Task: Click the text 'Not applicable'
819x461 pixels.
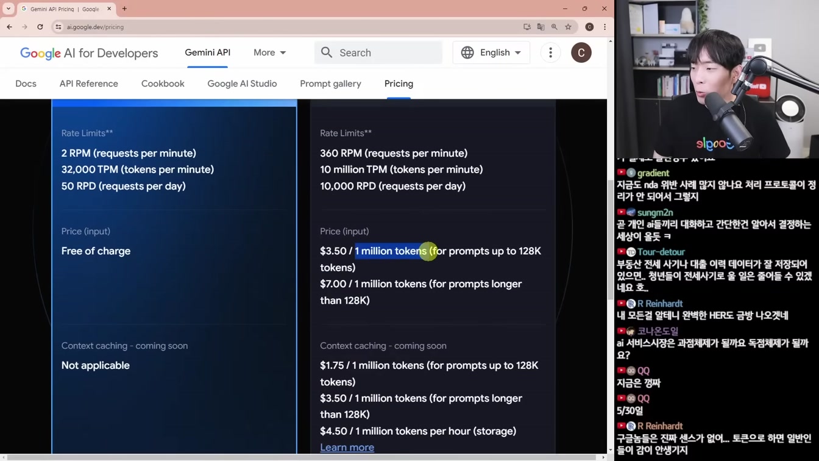Action: (x=96, y=365)
